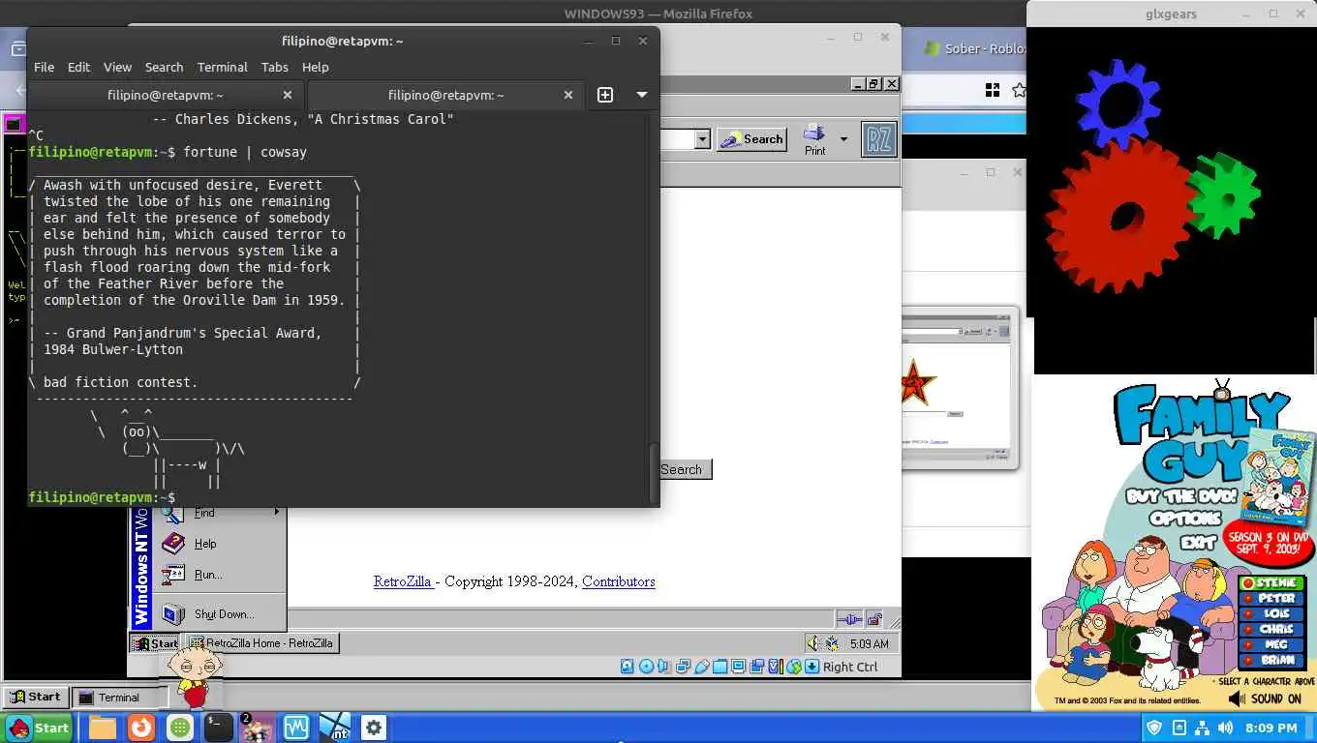Click the NT virtual machine panel icon
The image size is (1317, 743).
pyautogui.click(x=335, y=728)
